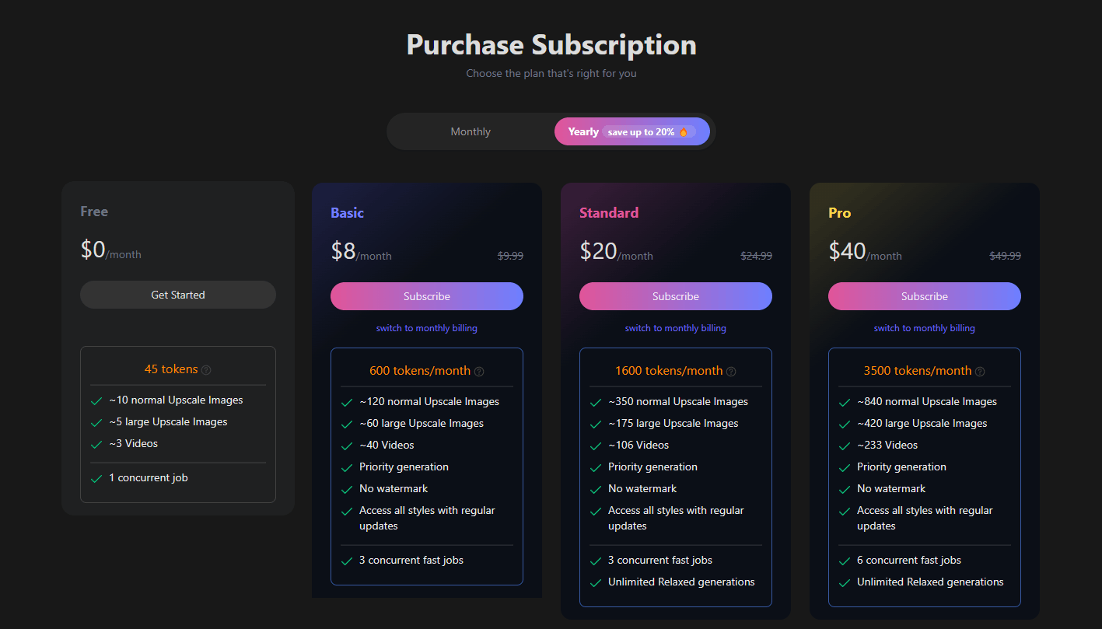Screen dimensions: 1102x629
Task: Click the Pro plan title
Action: click(840, 213)
